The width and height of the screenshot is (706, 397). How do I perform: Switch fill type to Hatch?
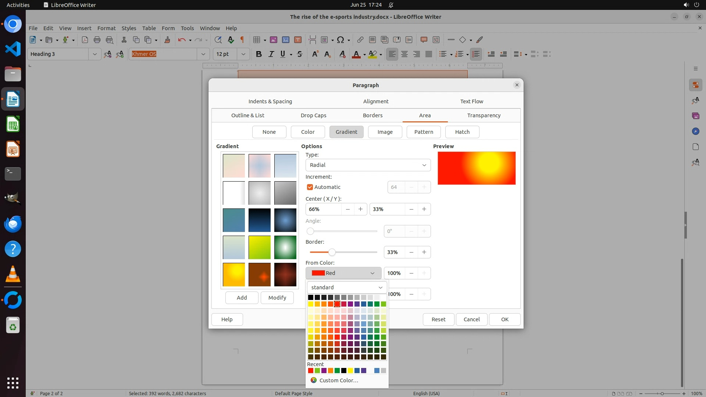point(462,132)
